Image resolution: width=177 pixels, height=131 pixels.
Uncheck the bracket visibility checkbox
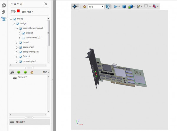click(23, 33)
